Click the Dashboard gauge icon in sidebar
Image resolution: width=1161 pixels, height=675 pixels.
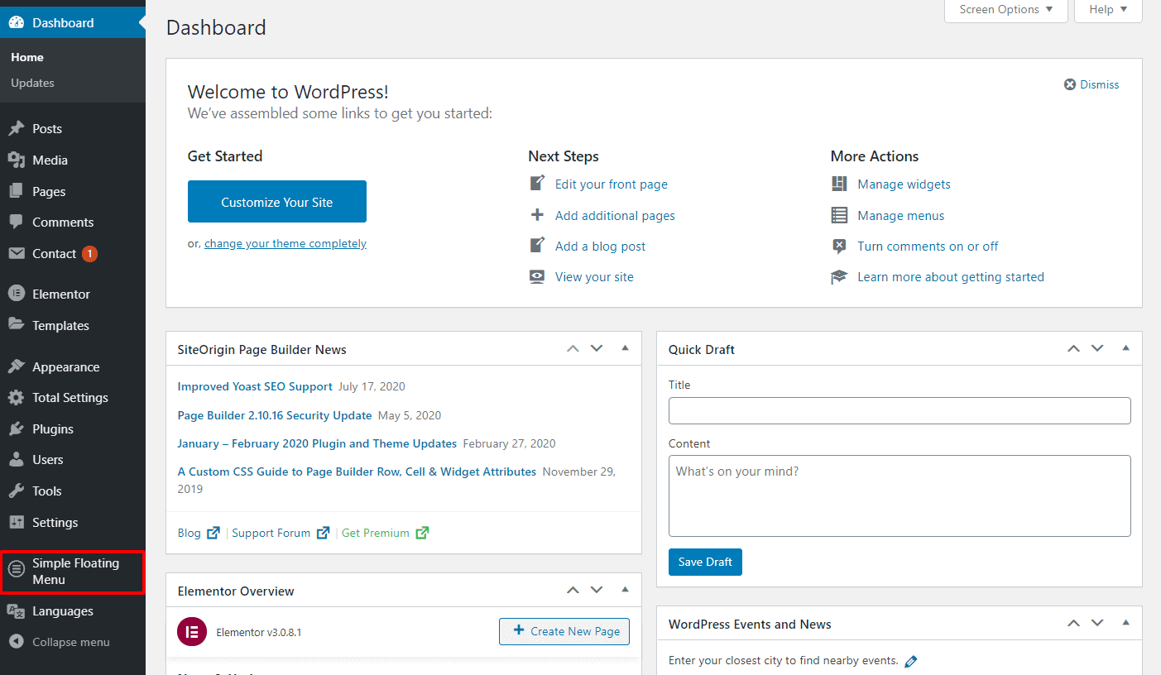17,22
